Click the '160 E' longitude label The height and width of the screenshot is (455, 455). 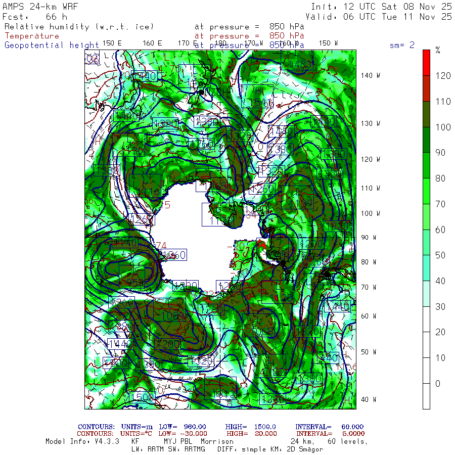152,43
